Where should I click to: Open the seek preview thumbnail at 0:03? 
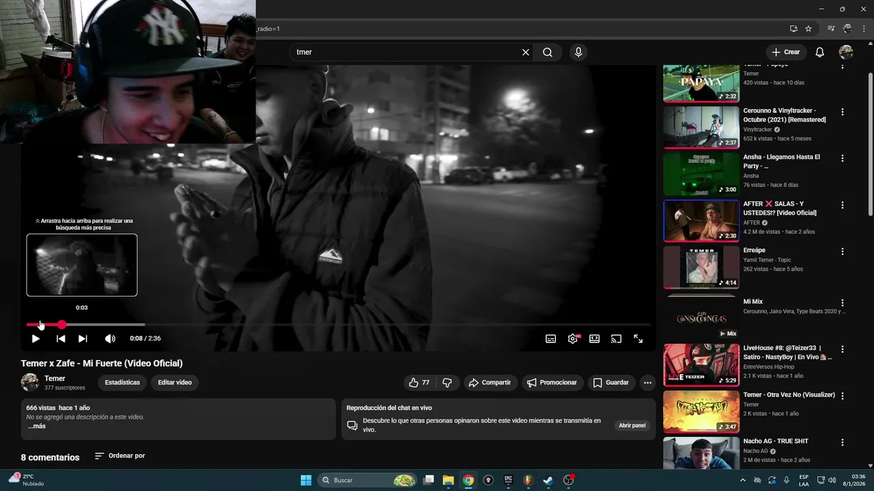(82, 265)
